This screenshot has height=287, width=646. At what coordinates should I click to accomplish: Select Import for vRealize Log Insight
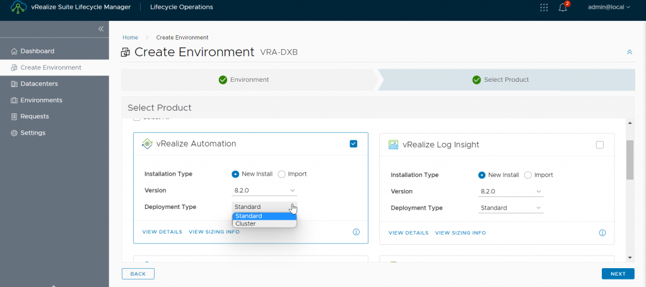point(528,175)
